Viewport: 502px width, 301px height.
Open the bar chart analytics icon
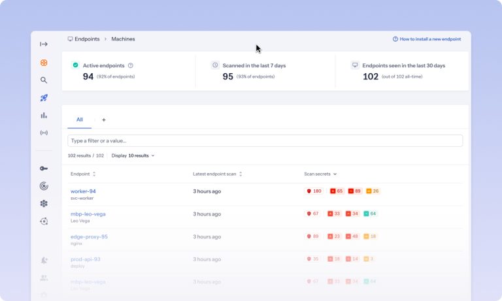point(44,115)
